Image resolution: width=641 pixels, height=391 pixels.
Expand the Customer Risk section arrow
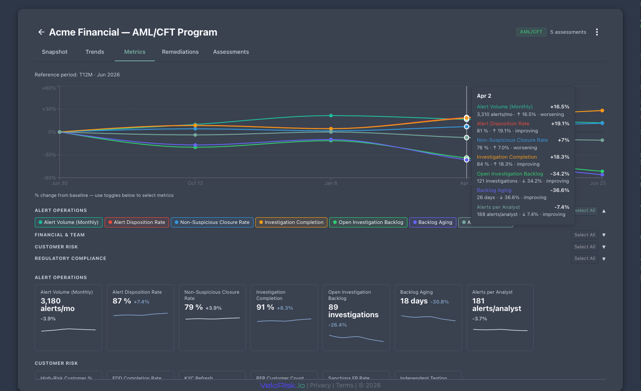[x=604, y=247]
